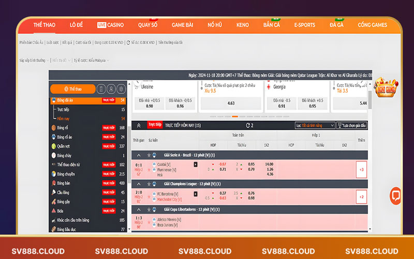Select Bóng bầu dục rugby icon
Viewport: 414px width, 259px height.
[x=54, y=229]
